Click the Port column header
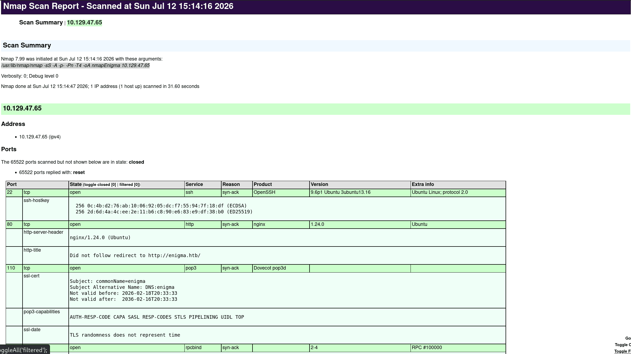Viewport: 631px width, 354px height. (37, 185)
